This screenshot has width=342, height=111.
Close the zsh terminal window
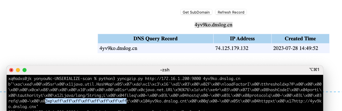(x=11, y=70)
